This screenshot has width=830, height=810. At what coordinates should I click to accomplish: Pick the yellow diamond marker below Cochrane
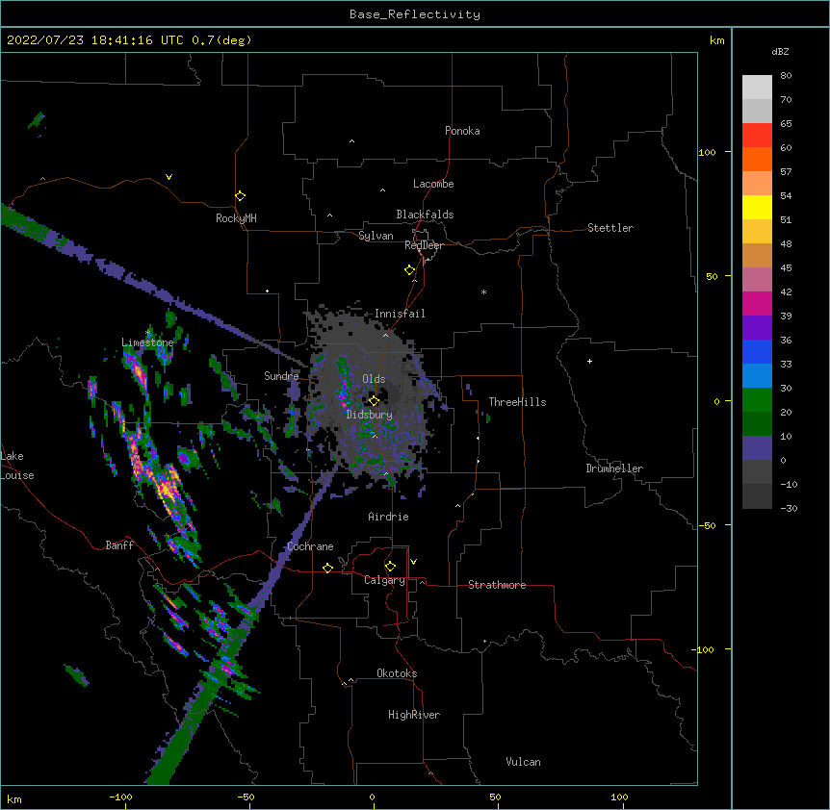[x=327, y=568]
